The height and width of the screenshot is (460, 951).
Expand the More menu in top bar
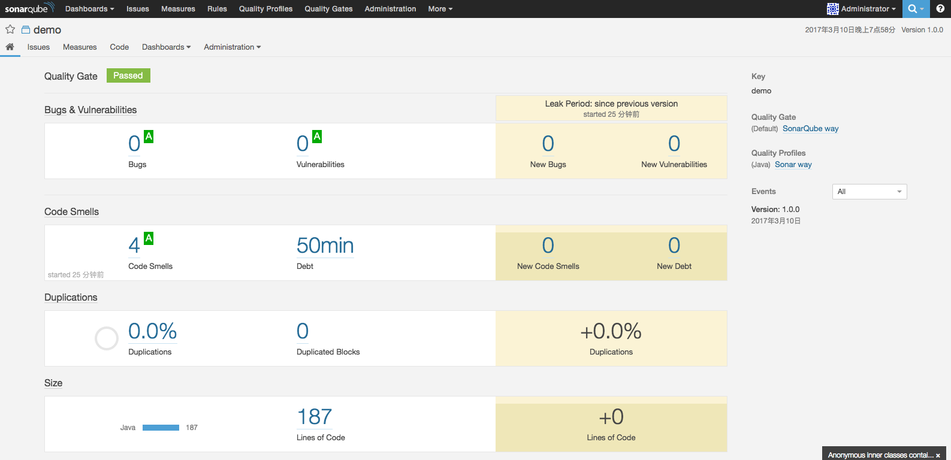pos(440,9)
